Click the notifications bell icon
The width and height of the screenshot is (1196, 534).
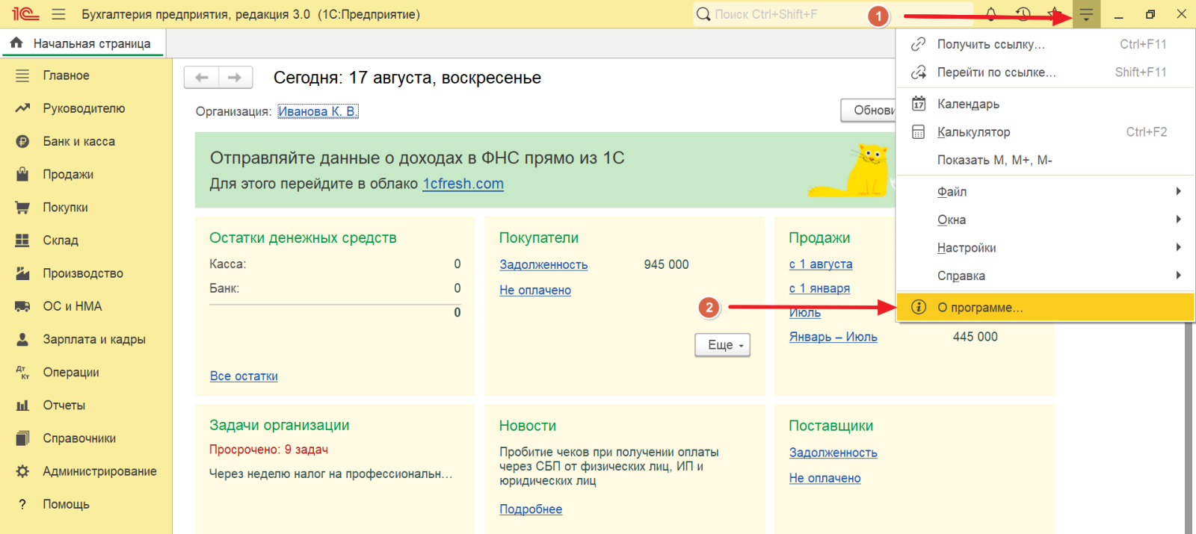[990, 14]
